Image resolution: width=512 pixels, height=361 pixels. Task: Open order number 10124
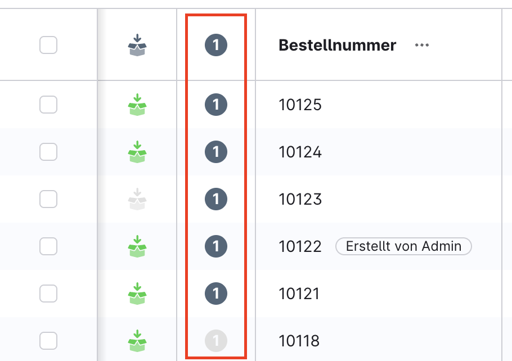click(x=300, y=152)
